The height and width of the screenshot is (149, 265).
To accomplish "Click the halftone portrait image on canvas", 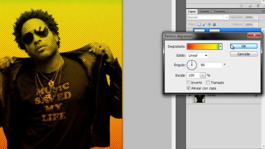I will click(x=61, y=74).
